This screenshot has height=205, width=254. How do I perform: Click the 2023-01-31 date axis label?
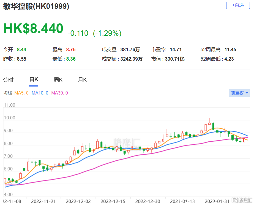[x=217, y=201]
